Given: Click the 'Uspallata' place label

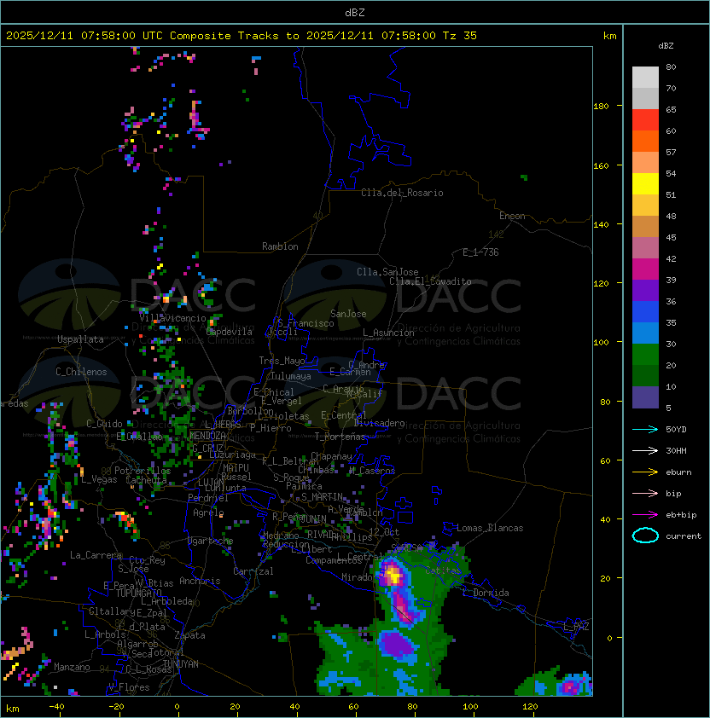Looking at the screenshot, I should (80, 339).
